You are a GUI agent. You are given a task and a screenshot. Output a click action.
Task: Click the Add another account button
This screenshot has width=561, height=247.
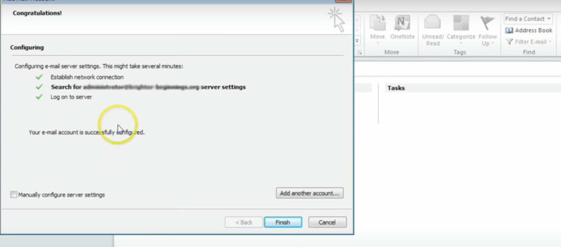pos(310,193)
